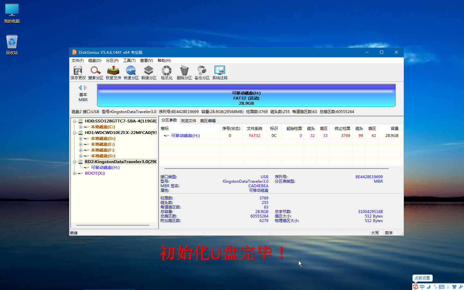Open the 磁盘(D) menu
Viewport: 464px width, 290px height.
click(x=95, y=61)
